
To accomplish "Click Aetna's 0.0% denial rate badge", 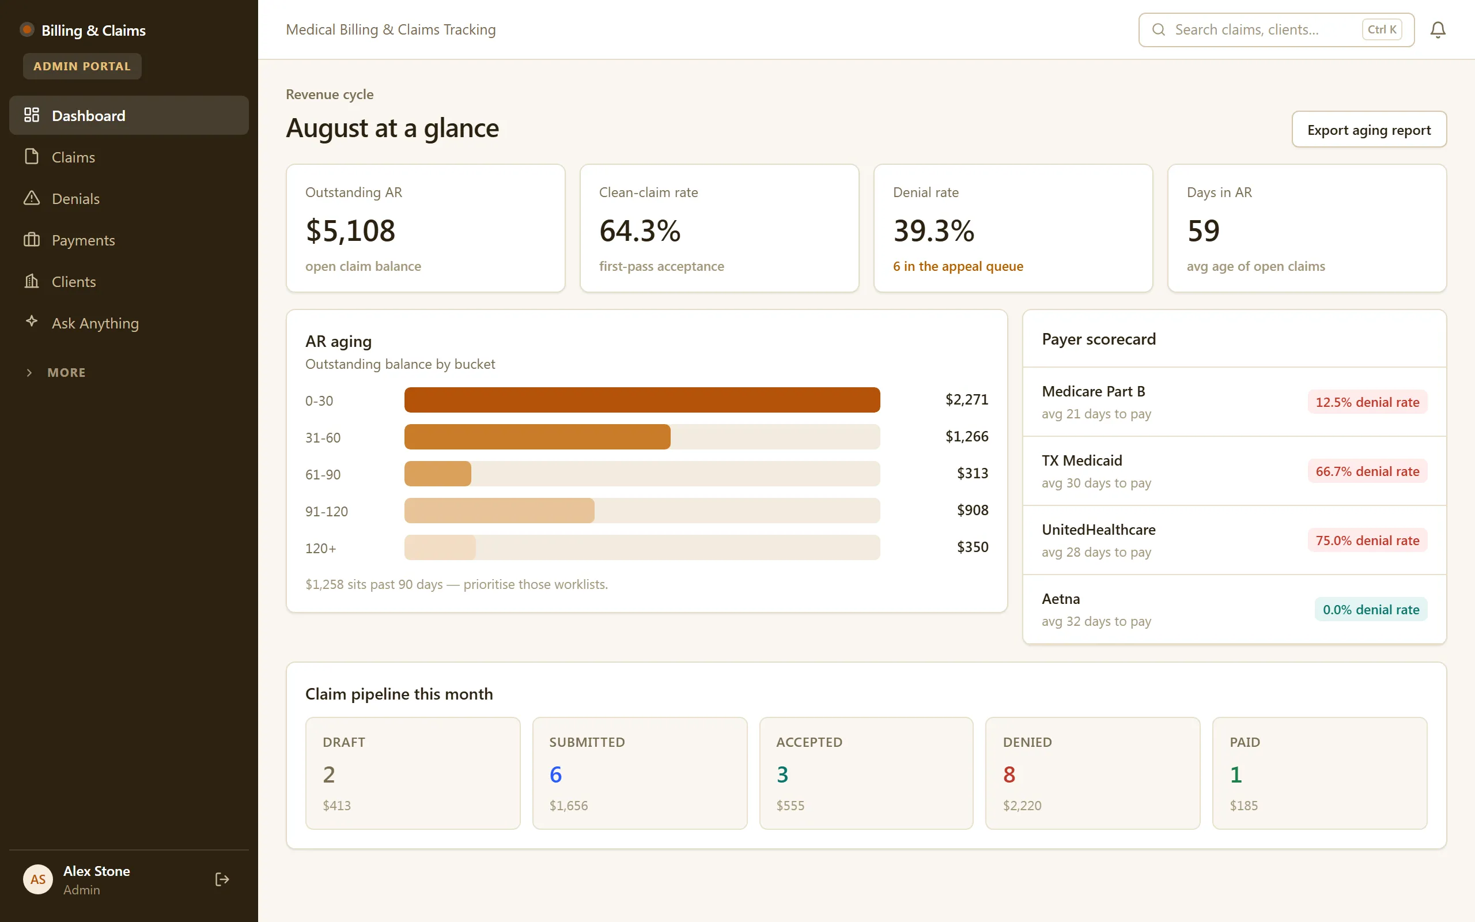I will click(1371, 609).
